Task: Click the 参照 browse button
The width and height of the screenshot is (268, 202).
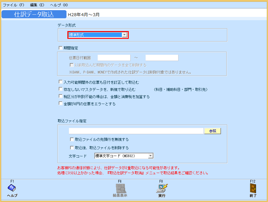Action: pyautogui.click(x=212, y=131)
